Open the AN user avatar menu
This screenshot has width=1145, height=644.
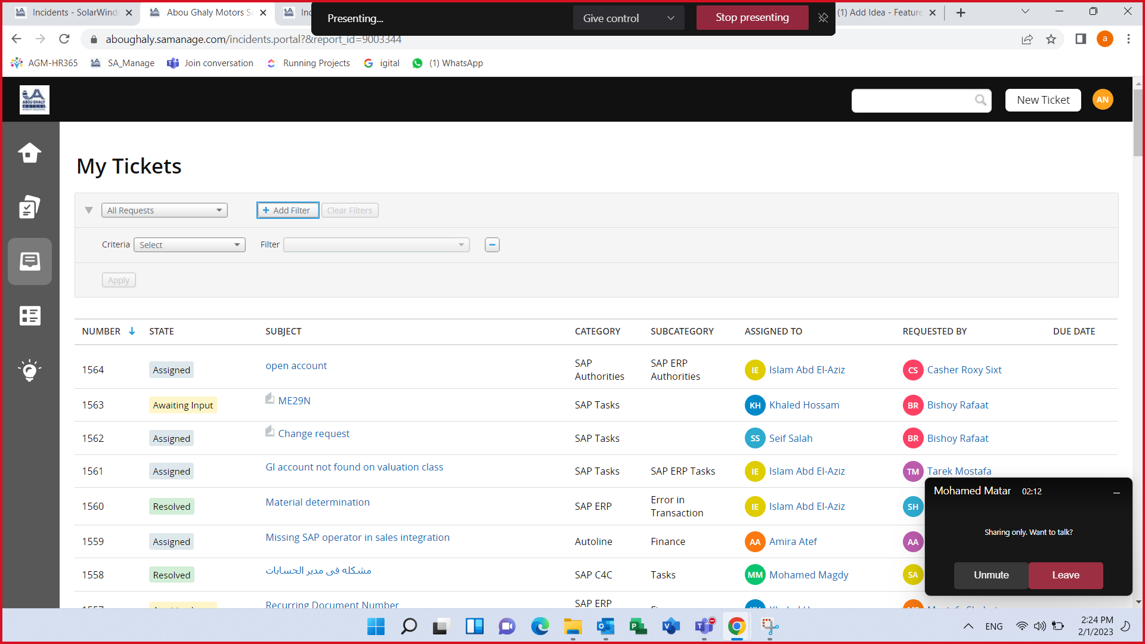click(1102, 100)
